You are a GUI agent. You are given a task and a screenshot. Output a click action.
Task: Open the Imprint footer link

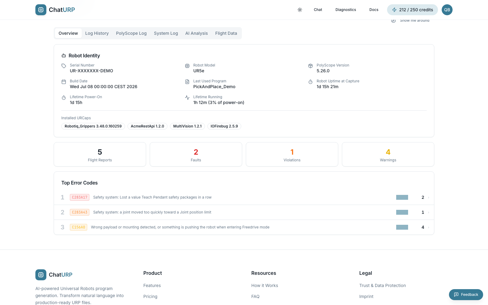[x=366, y=296]
